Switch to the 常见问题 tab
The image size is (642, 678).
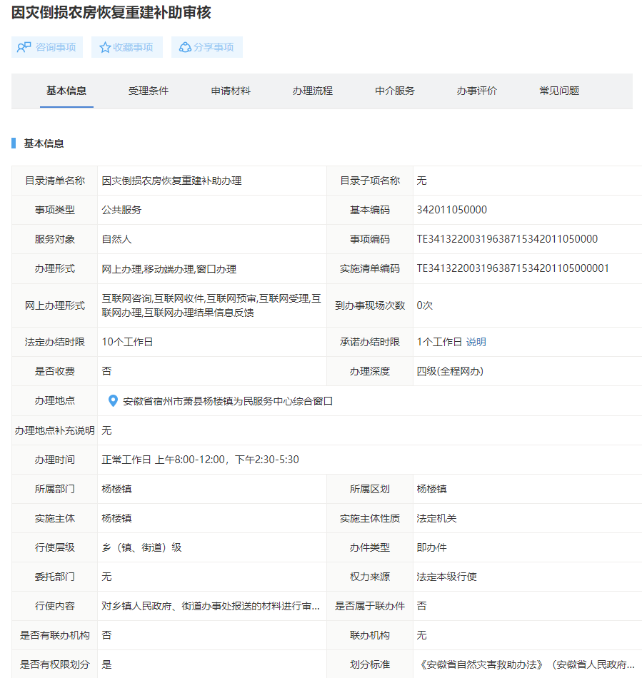[x=559, y=91]
